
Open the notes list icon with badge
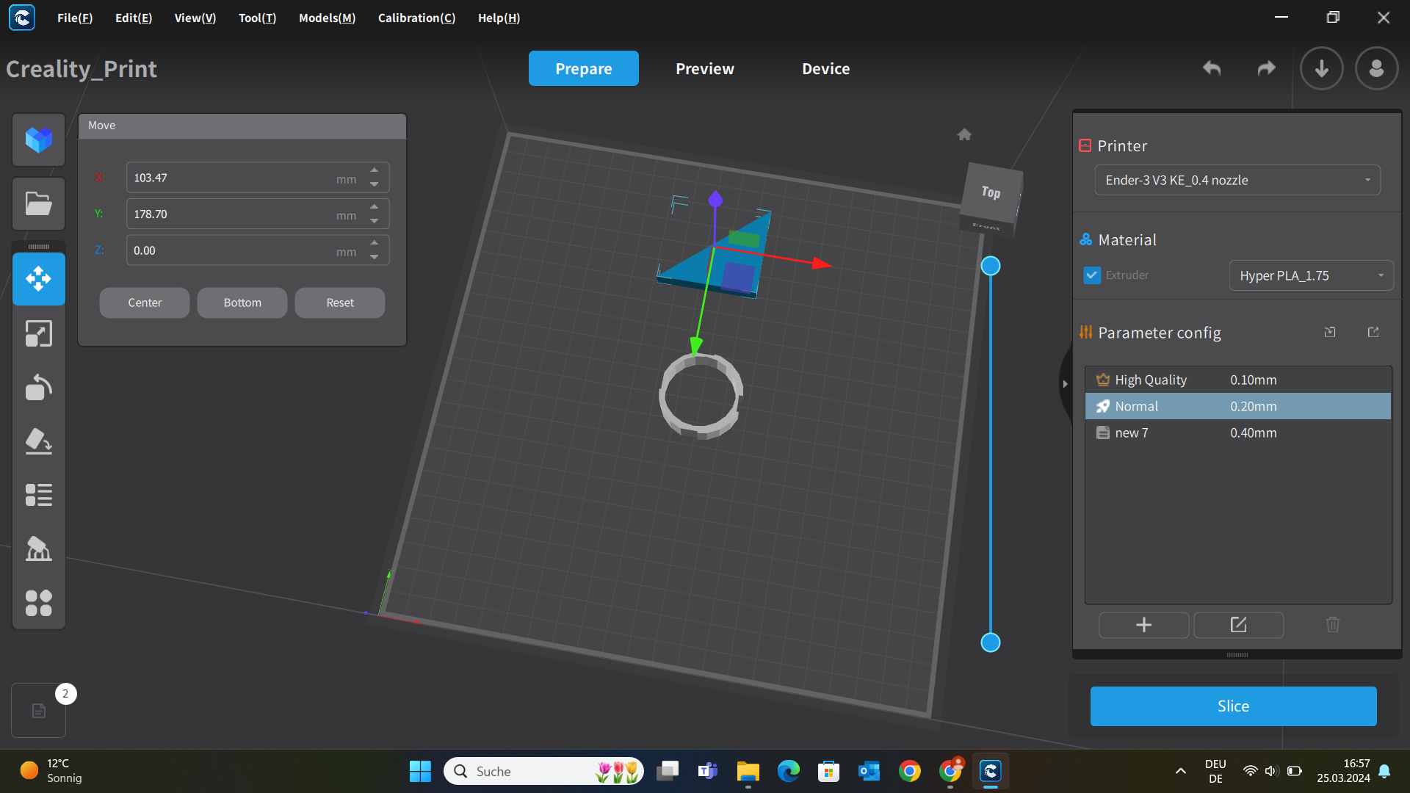pos(39,710)
